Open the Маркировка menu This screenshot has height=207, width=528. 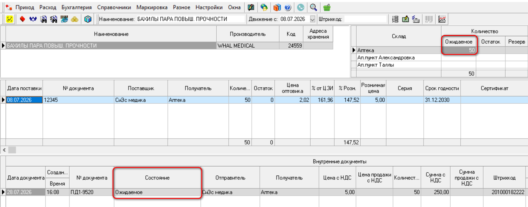[152, 8]
